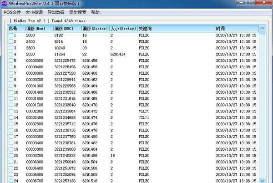Select decimal offset 3221226496

(65, 67)
